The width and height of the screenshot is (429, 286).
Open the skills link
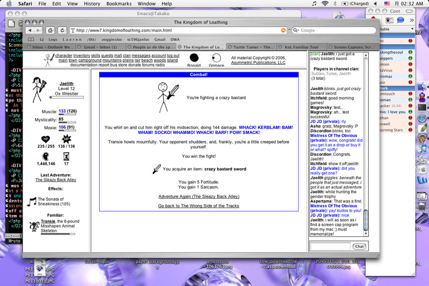(95, 56)
